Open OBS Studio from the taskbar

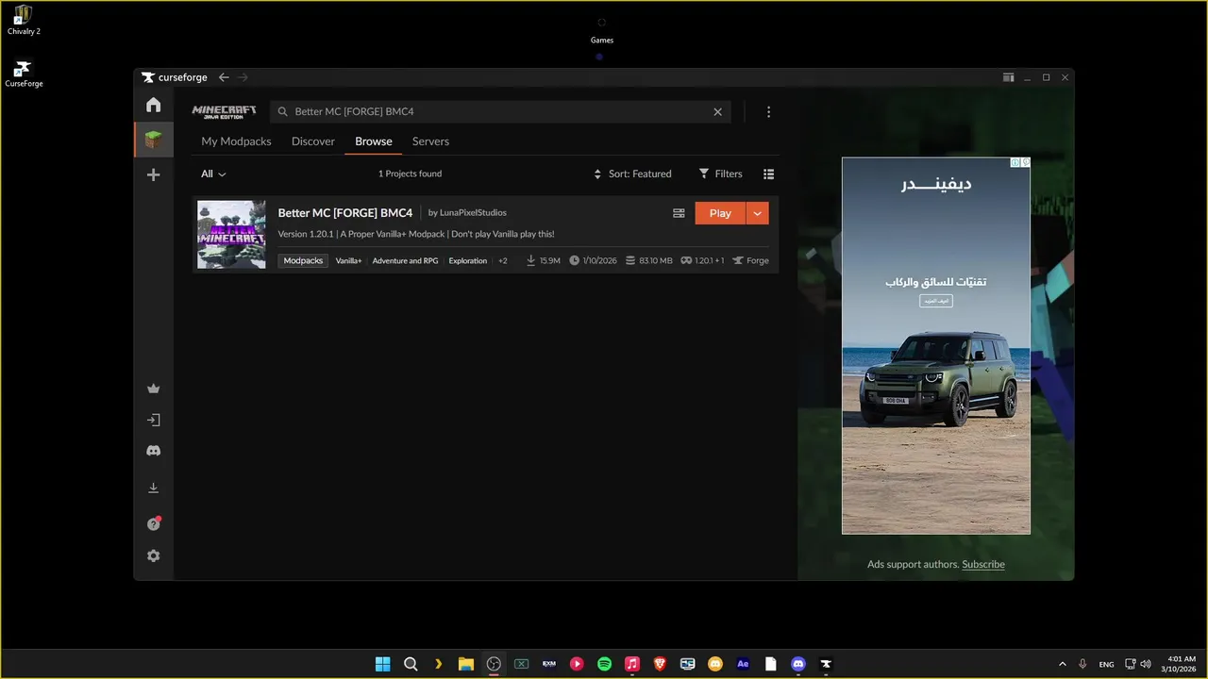494,664
